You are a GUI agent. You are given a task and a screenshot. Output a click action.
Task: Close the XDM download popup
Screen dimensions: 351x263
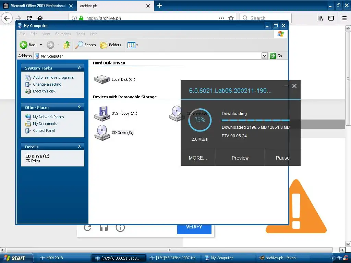tap(294, 86)
